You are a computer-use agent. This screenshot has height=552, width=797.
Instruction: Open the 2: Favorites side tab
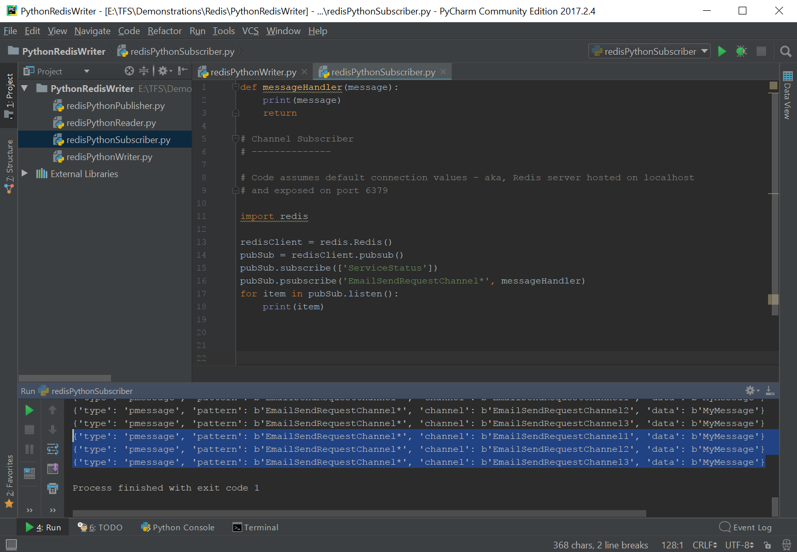9,482
